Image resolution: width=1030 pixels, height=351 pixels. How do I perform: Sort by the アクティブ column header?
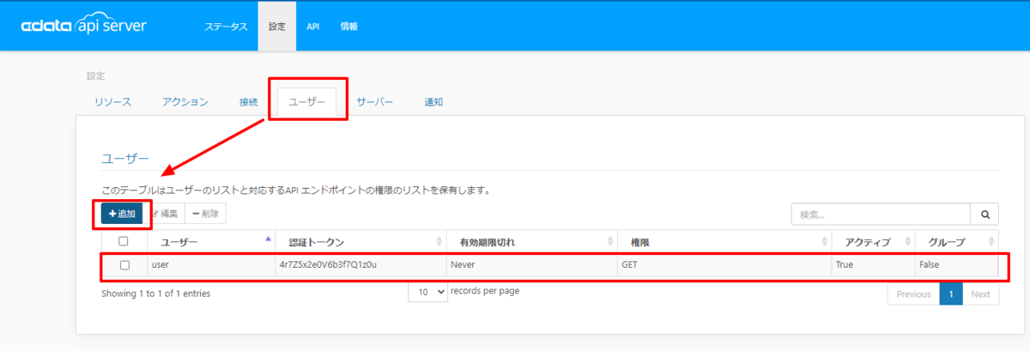coord(872,242)
